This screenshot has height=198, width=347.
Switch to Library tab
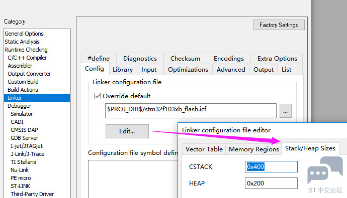123,70
